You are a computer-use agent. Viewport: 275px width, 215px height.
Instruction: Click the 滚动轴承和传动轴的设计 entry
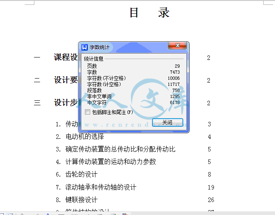coord(101,187)
